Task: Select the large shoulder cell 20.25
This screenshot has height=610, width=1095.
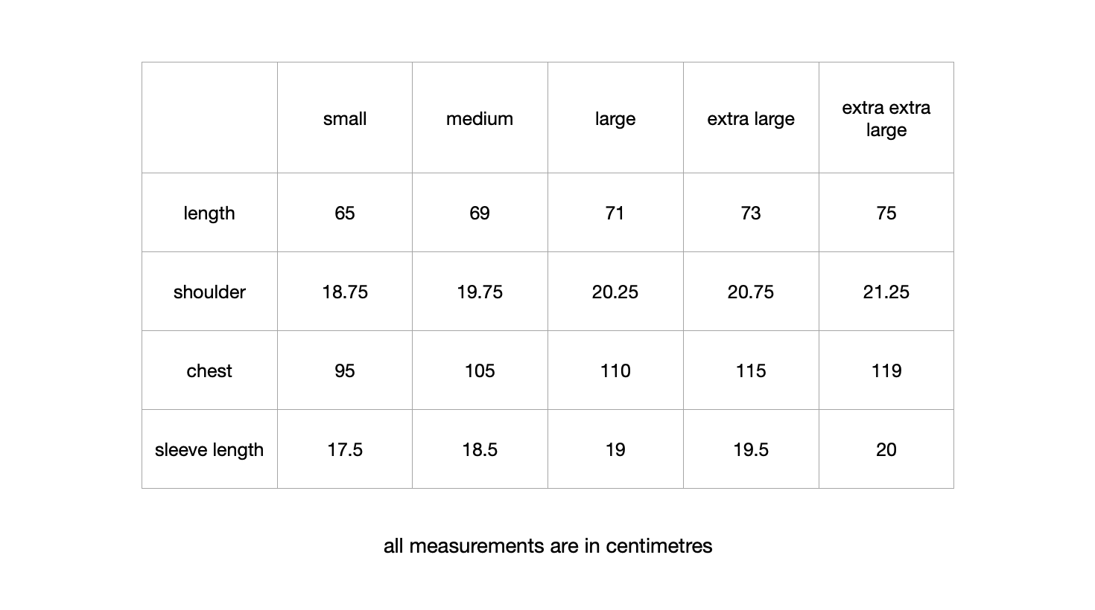Action: coord(615,292)
